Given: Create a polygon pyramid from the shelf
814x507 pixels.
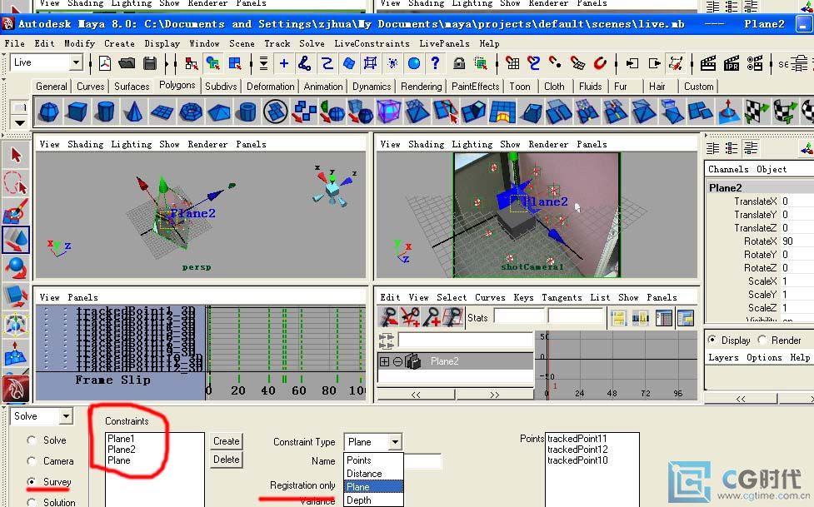Looking at the screenshot, I should click(x=218, y=112).
